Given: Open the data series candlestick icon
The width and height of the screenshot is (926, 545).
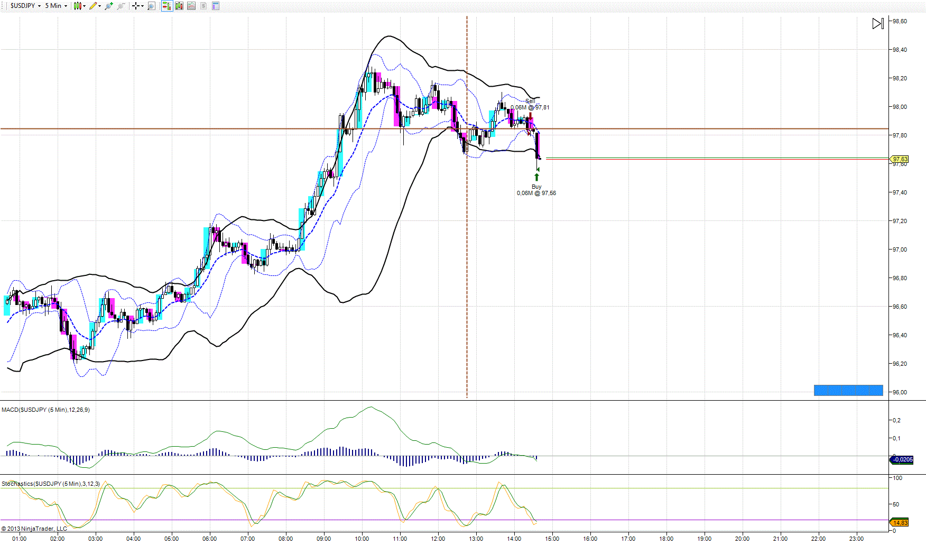Looking at the screenshot, I should pos(179,6).
